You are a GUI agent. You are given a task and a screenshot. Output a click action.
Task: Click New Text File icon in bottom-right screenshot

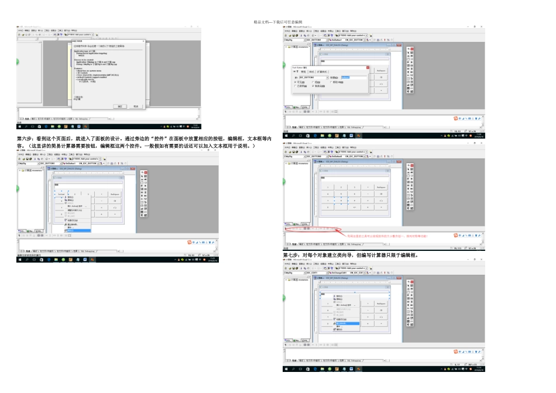click(x=286, y=268)
